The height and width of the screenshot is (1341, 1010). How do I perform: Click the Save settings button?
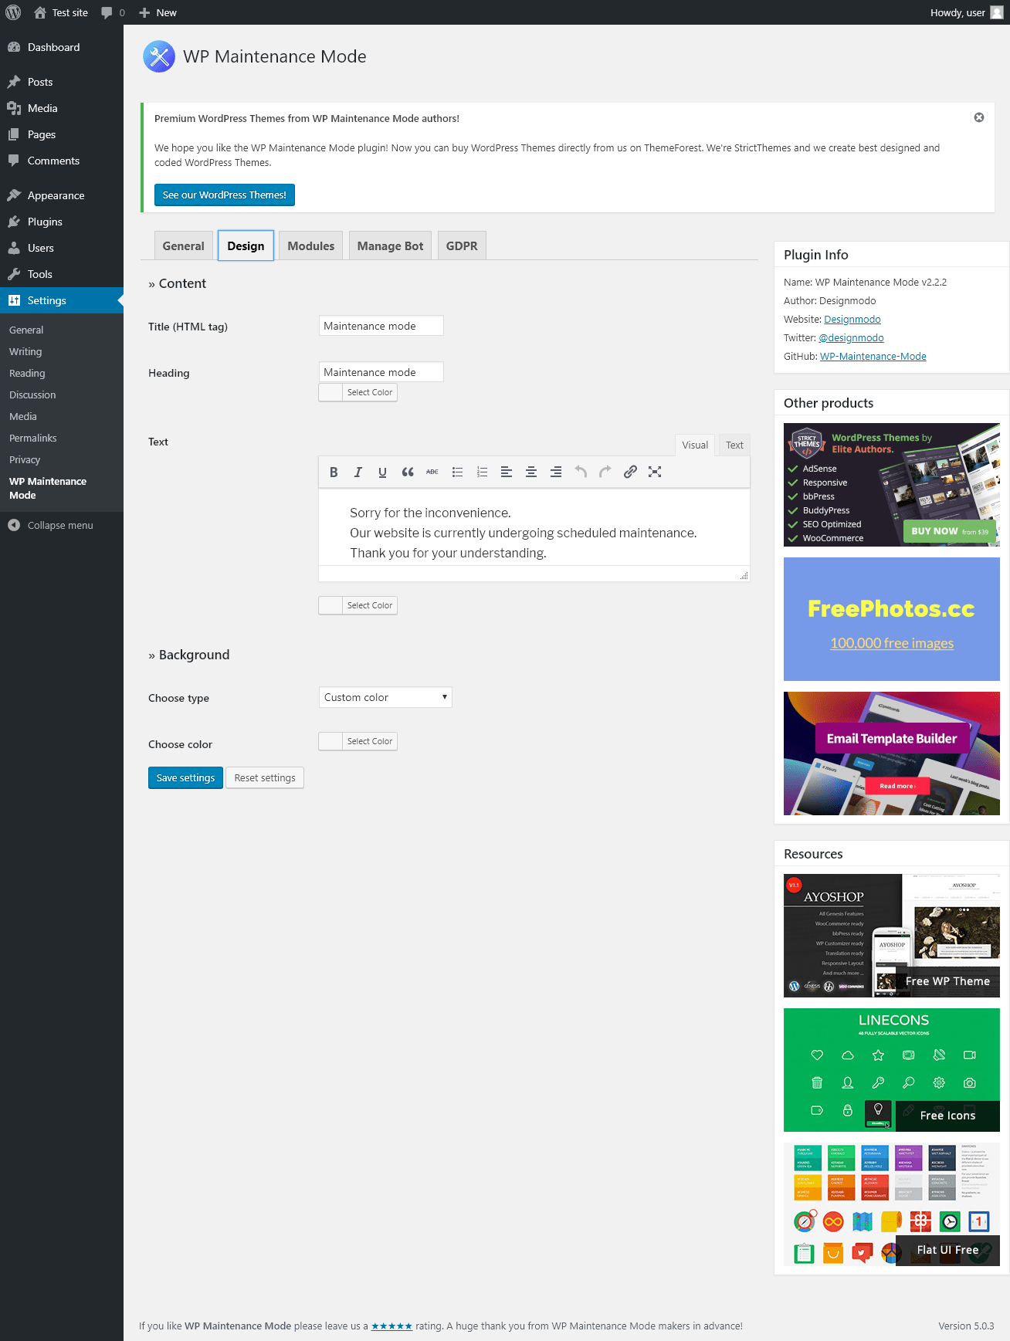pyautogui.click(x=186, y=777)
